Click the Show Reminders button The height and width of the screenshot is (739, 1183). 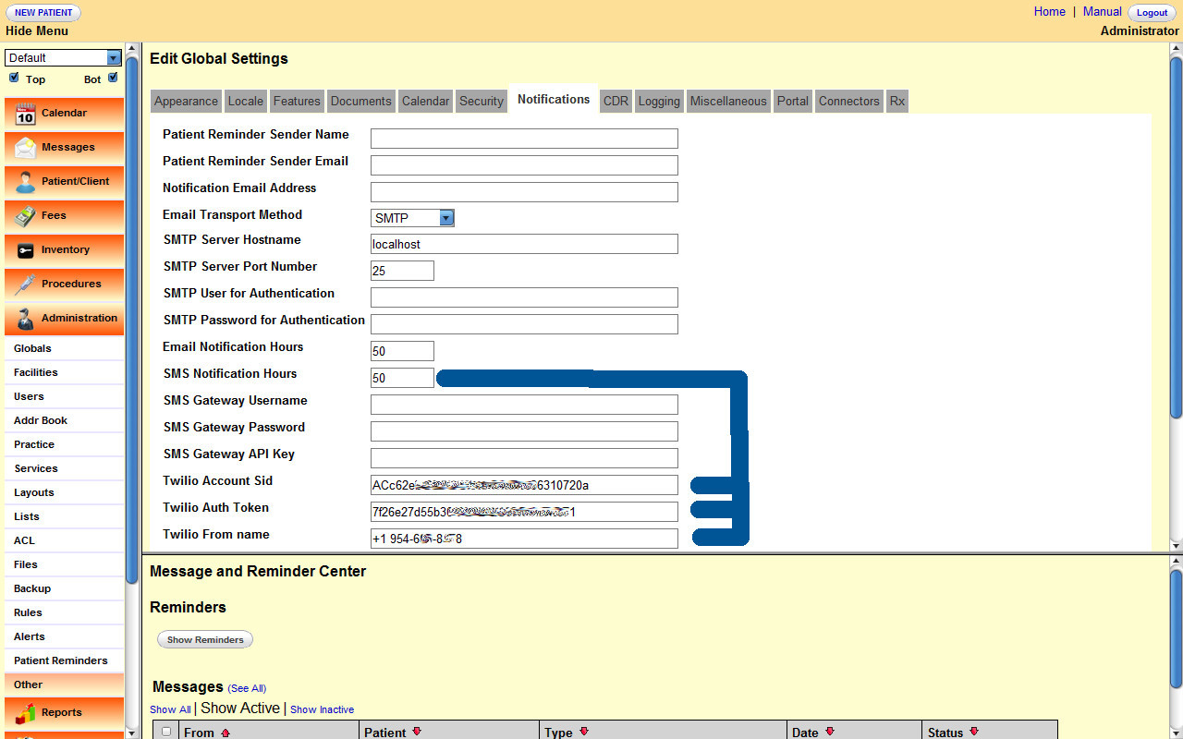[x=205, y=639]
